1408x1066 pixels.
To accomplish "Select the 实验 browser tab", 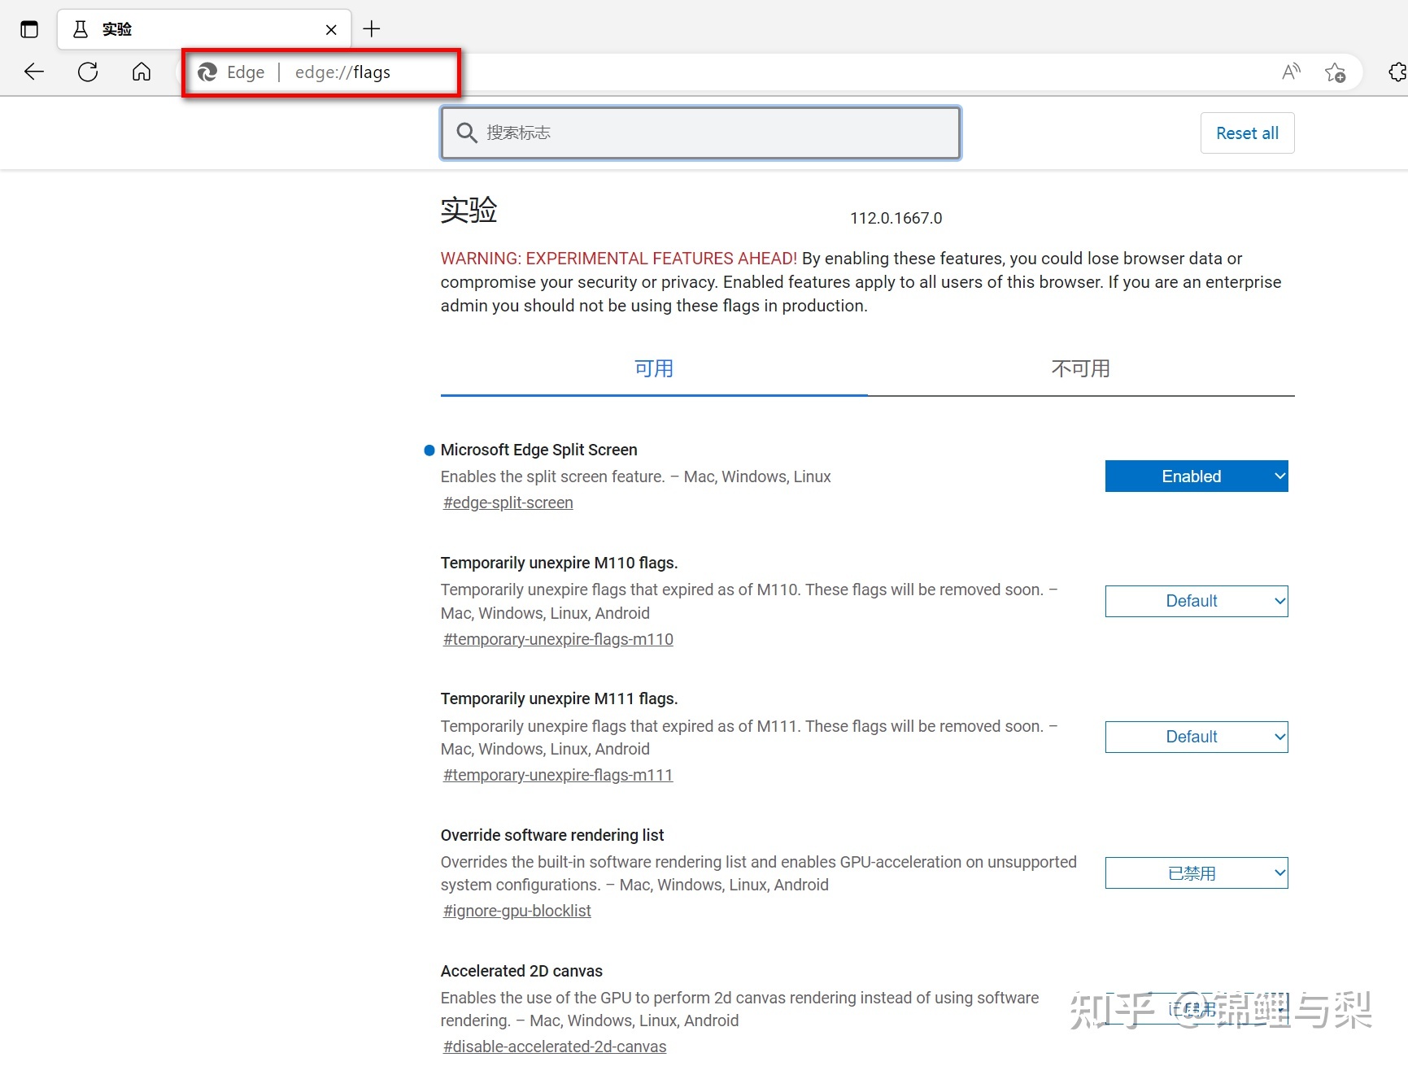I will click(x=203, y=29).
